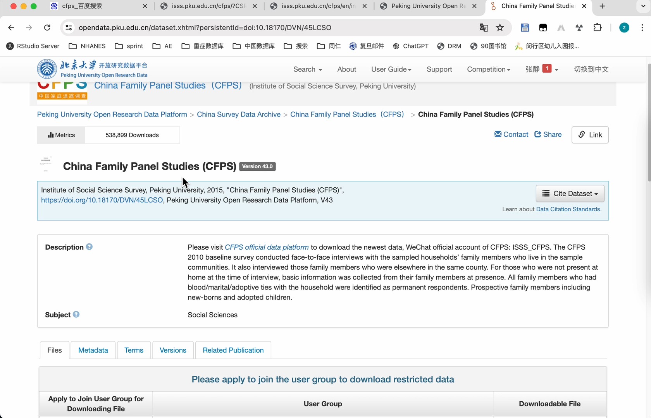Switch to the Versions tab

click(173, 350)
